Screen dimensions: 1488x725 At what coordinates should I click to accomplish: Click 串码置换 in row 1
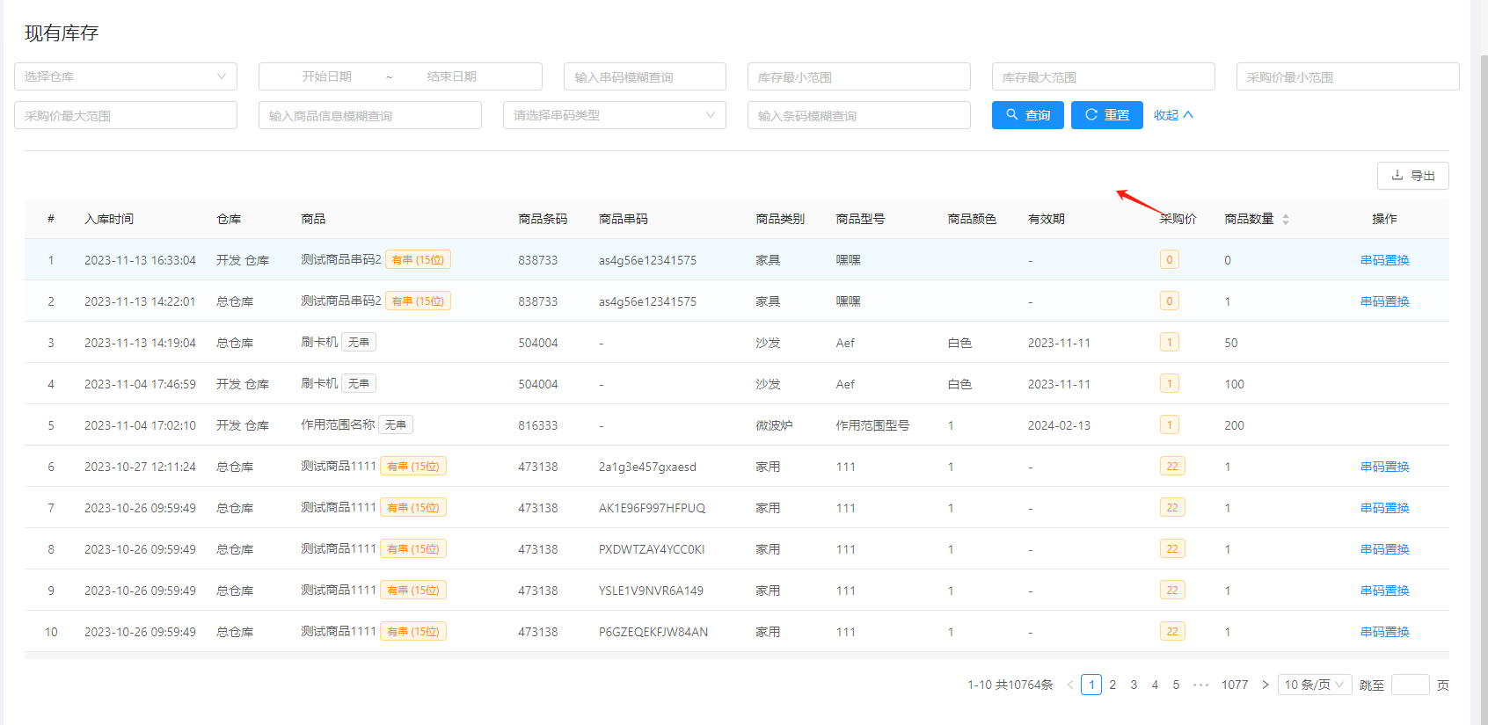coord(1384,260)
